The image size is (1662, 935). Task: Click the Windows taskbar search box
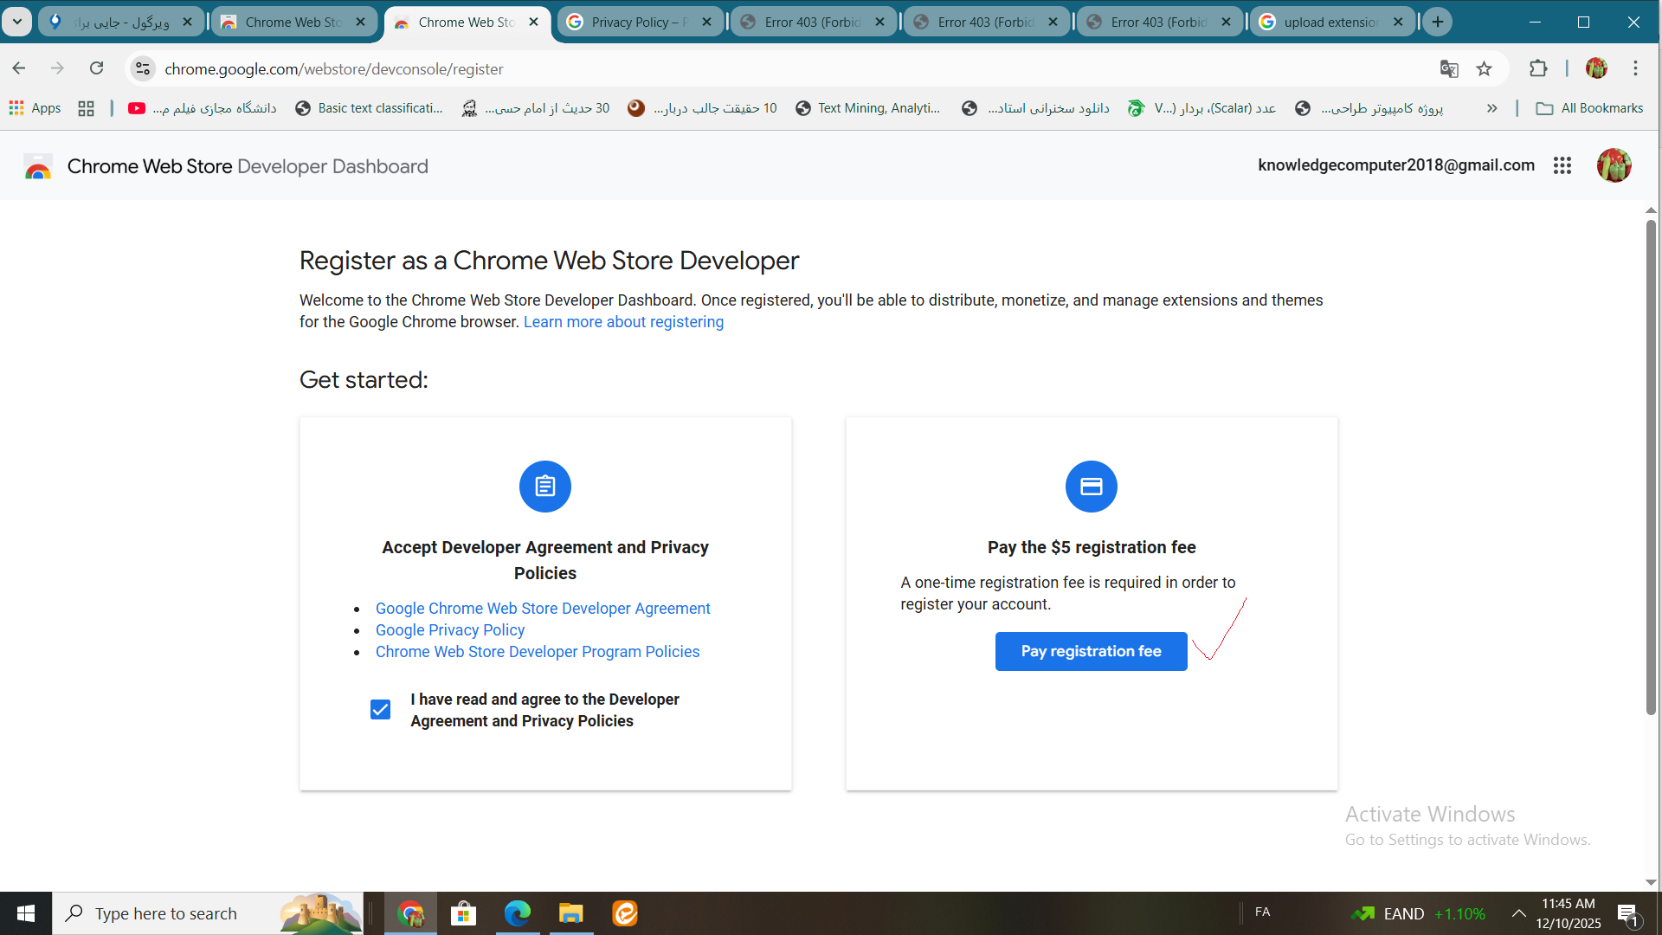click(173, 913)
